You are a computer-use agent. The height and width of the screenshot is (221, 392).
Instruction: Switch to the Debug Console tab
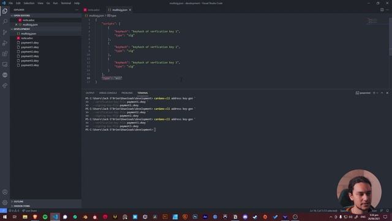(x=108, y=93)
